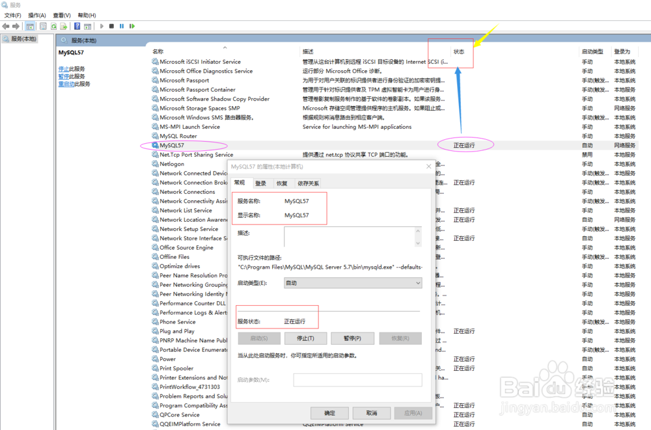
Task: Open the 帮助(H) menu
Action: [87, 16]
